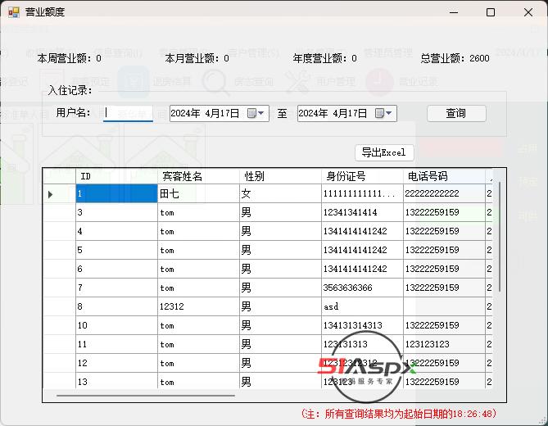Maximize the 营业额度 window

[490, 12]
